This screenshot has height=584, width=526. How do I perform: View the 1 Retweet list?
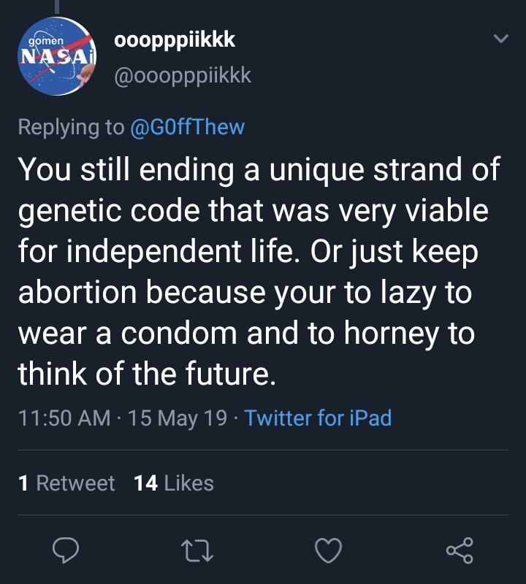click(x=66, y=483)
